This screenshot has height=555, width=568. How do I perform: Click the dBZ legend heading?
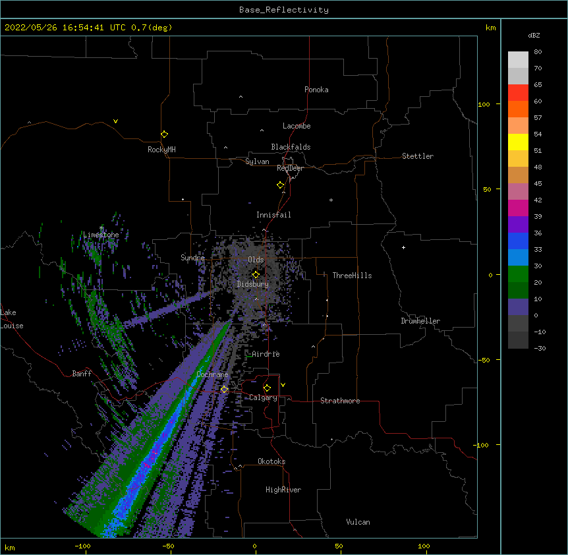point(534,35)
